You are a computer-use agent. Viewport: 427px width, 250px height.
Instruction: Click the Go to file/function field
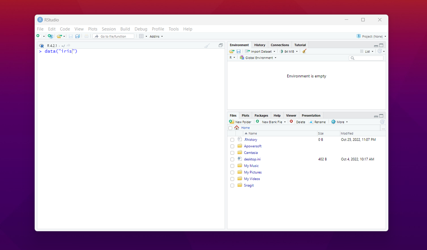(113, 36)
